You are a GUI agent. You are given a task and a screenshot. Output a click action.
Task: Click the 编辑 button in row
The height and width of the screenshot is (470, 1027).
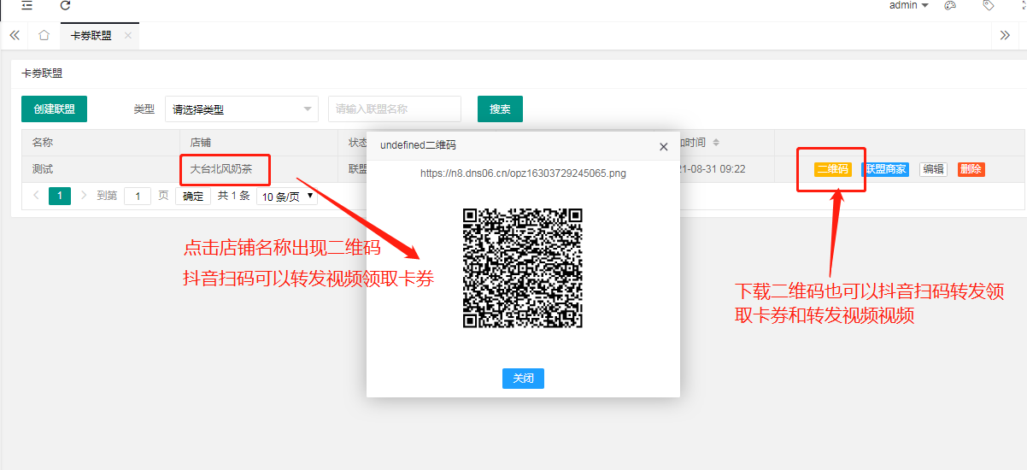(x=933, y=169)
